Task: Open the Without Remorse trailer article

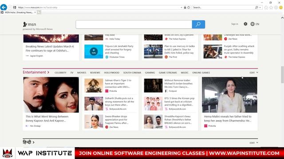Action: (178, 83)
